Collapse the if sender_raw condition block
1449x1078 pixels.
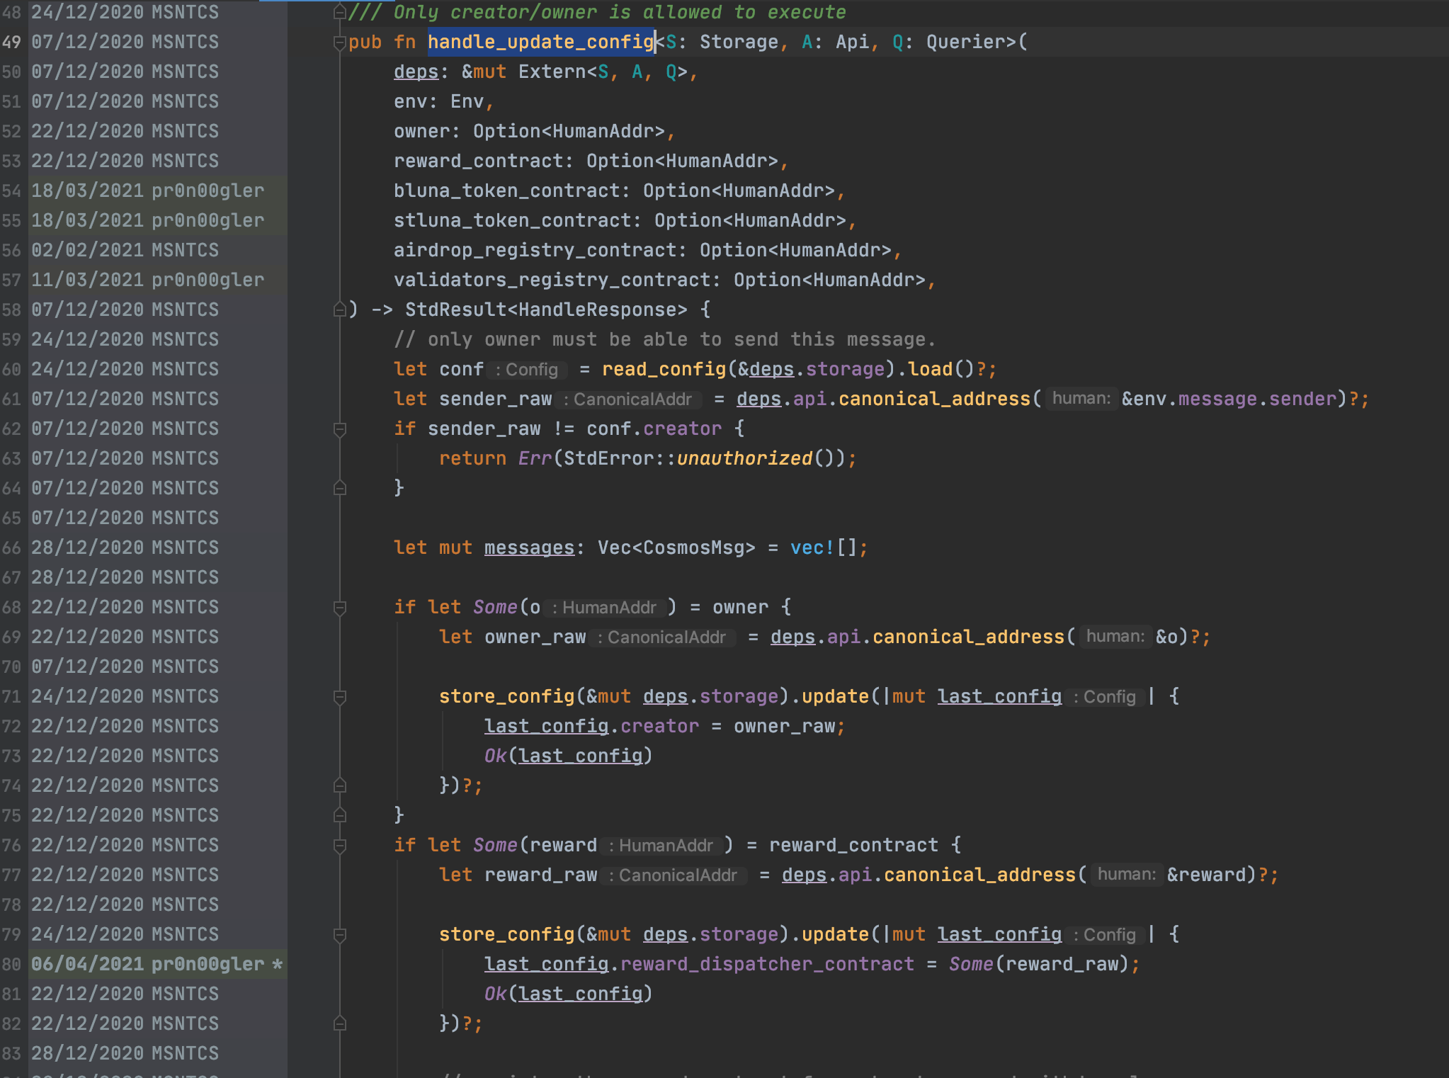341,429
